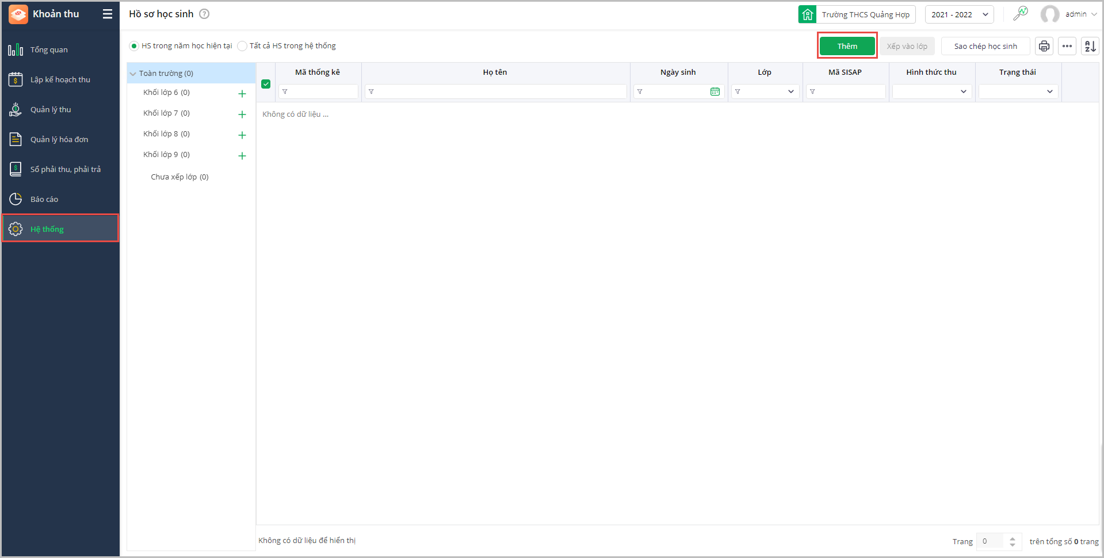The width and height of the screenshot is (1104, 558).
Task: Click the filter icon in Ngày sinh column
Action: point(640,91)
